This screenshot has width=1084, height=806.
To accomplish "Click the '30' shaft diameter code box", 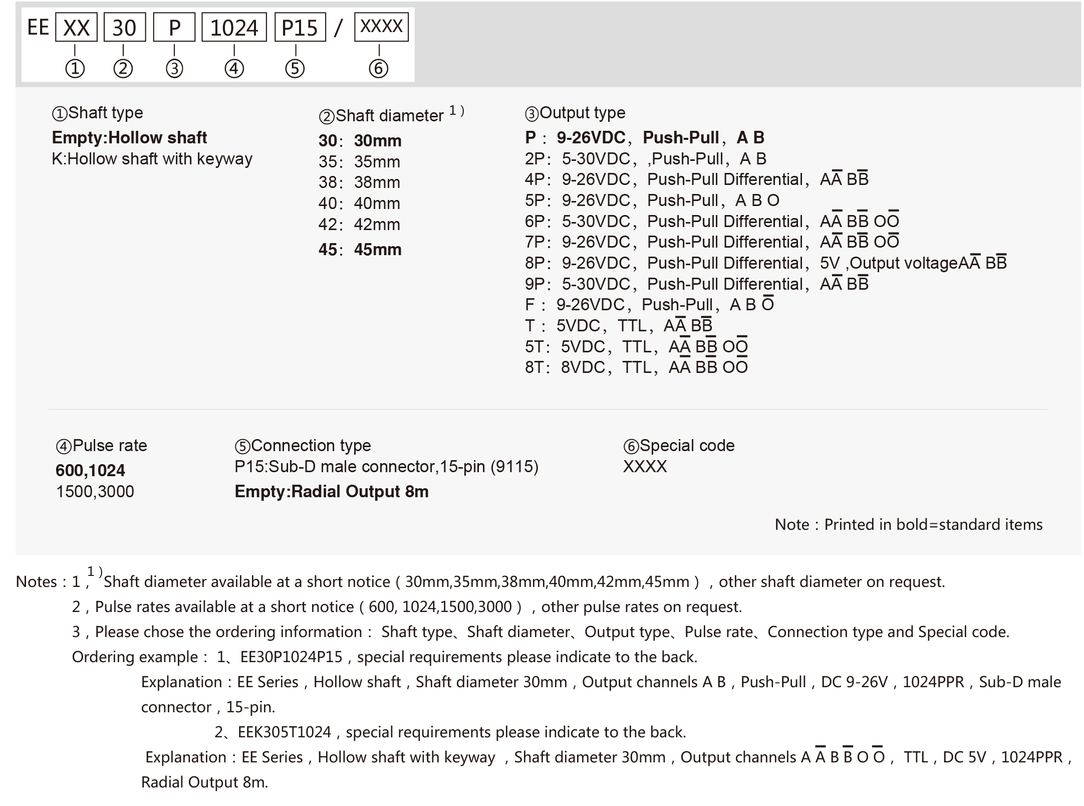I will click(124, 28).
